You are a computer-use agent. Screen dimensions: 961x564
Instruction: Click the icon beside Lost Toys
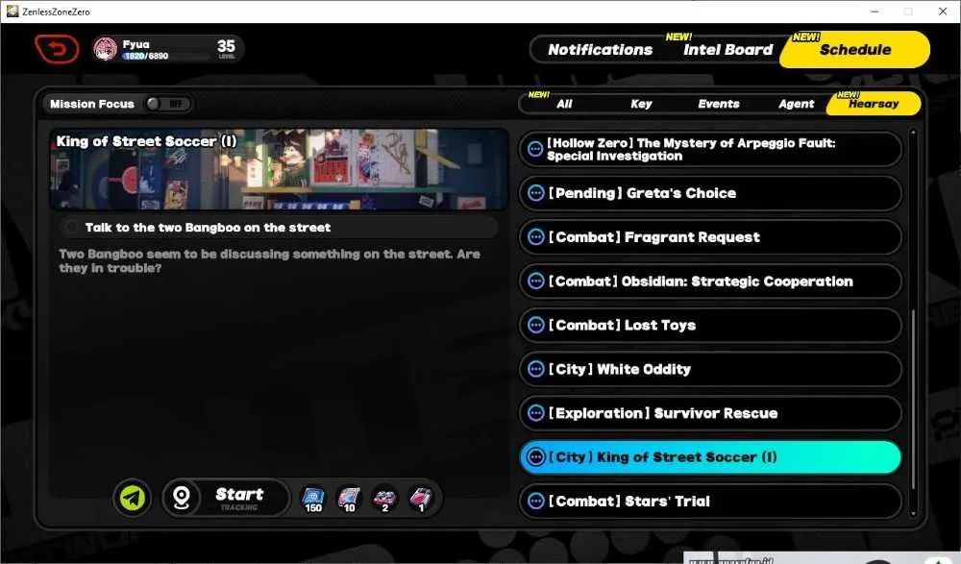click(535, 325)
